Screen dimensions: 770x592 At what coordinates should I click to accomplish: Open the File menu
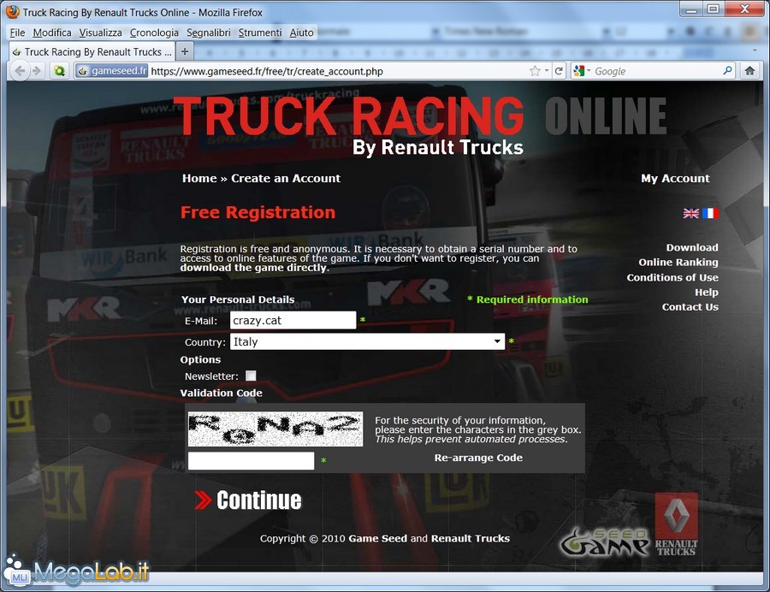[x=17, y=33]
